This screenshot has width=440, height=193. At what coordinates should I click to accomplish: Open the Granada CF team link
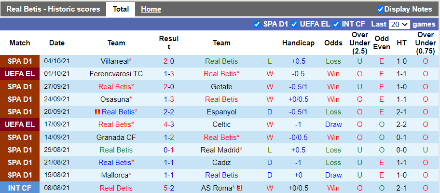116,137
